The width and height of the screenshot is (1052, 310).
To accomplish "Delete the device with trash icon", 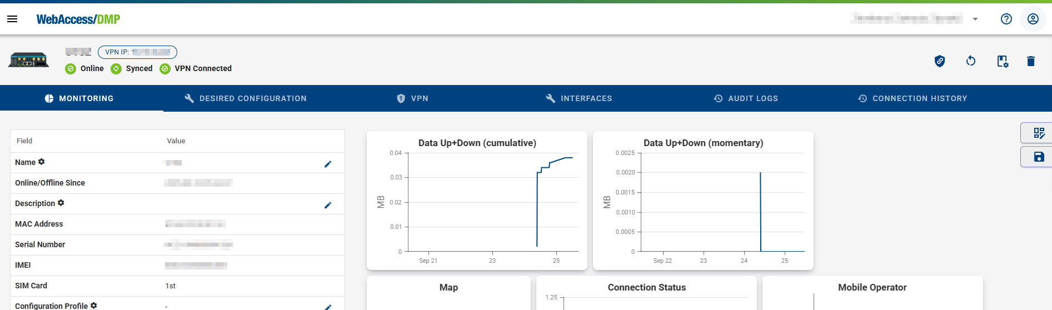I will click(1031, 61).
